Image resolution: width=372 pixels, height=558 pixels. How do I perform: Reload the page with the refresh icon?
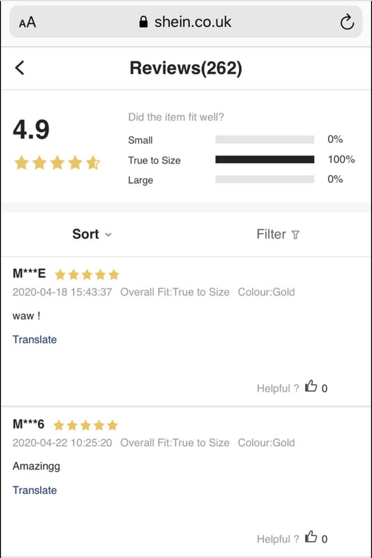(347, 22)
